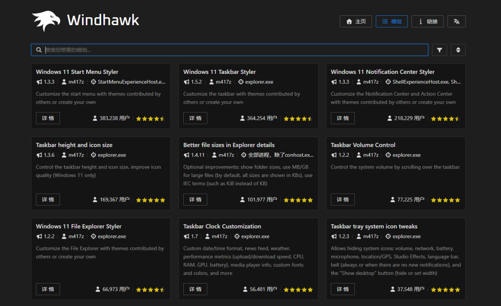Open the sort order dropdown
501x306 pixels.
pos(458,50)
